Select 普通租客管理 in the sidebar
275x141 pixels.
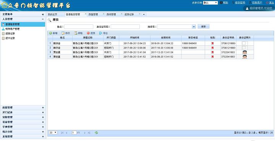click(23, 24)
